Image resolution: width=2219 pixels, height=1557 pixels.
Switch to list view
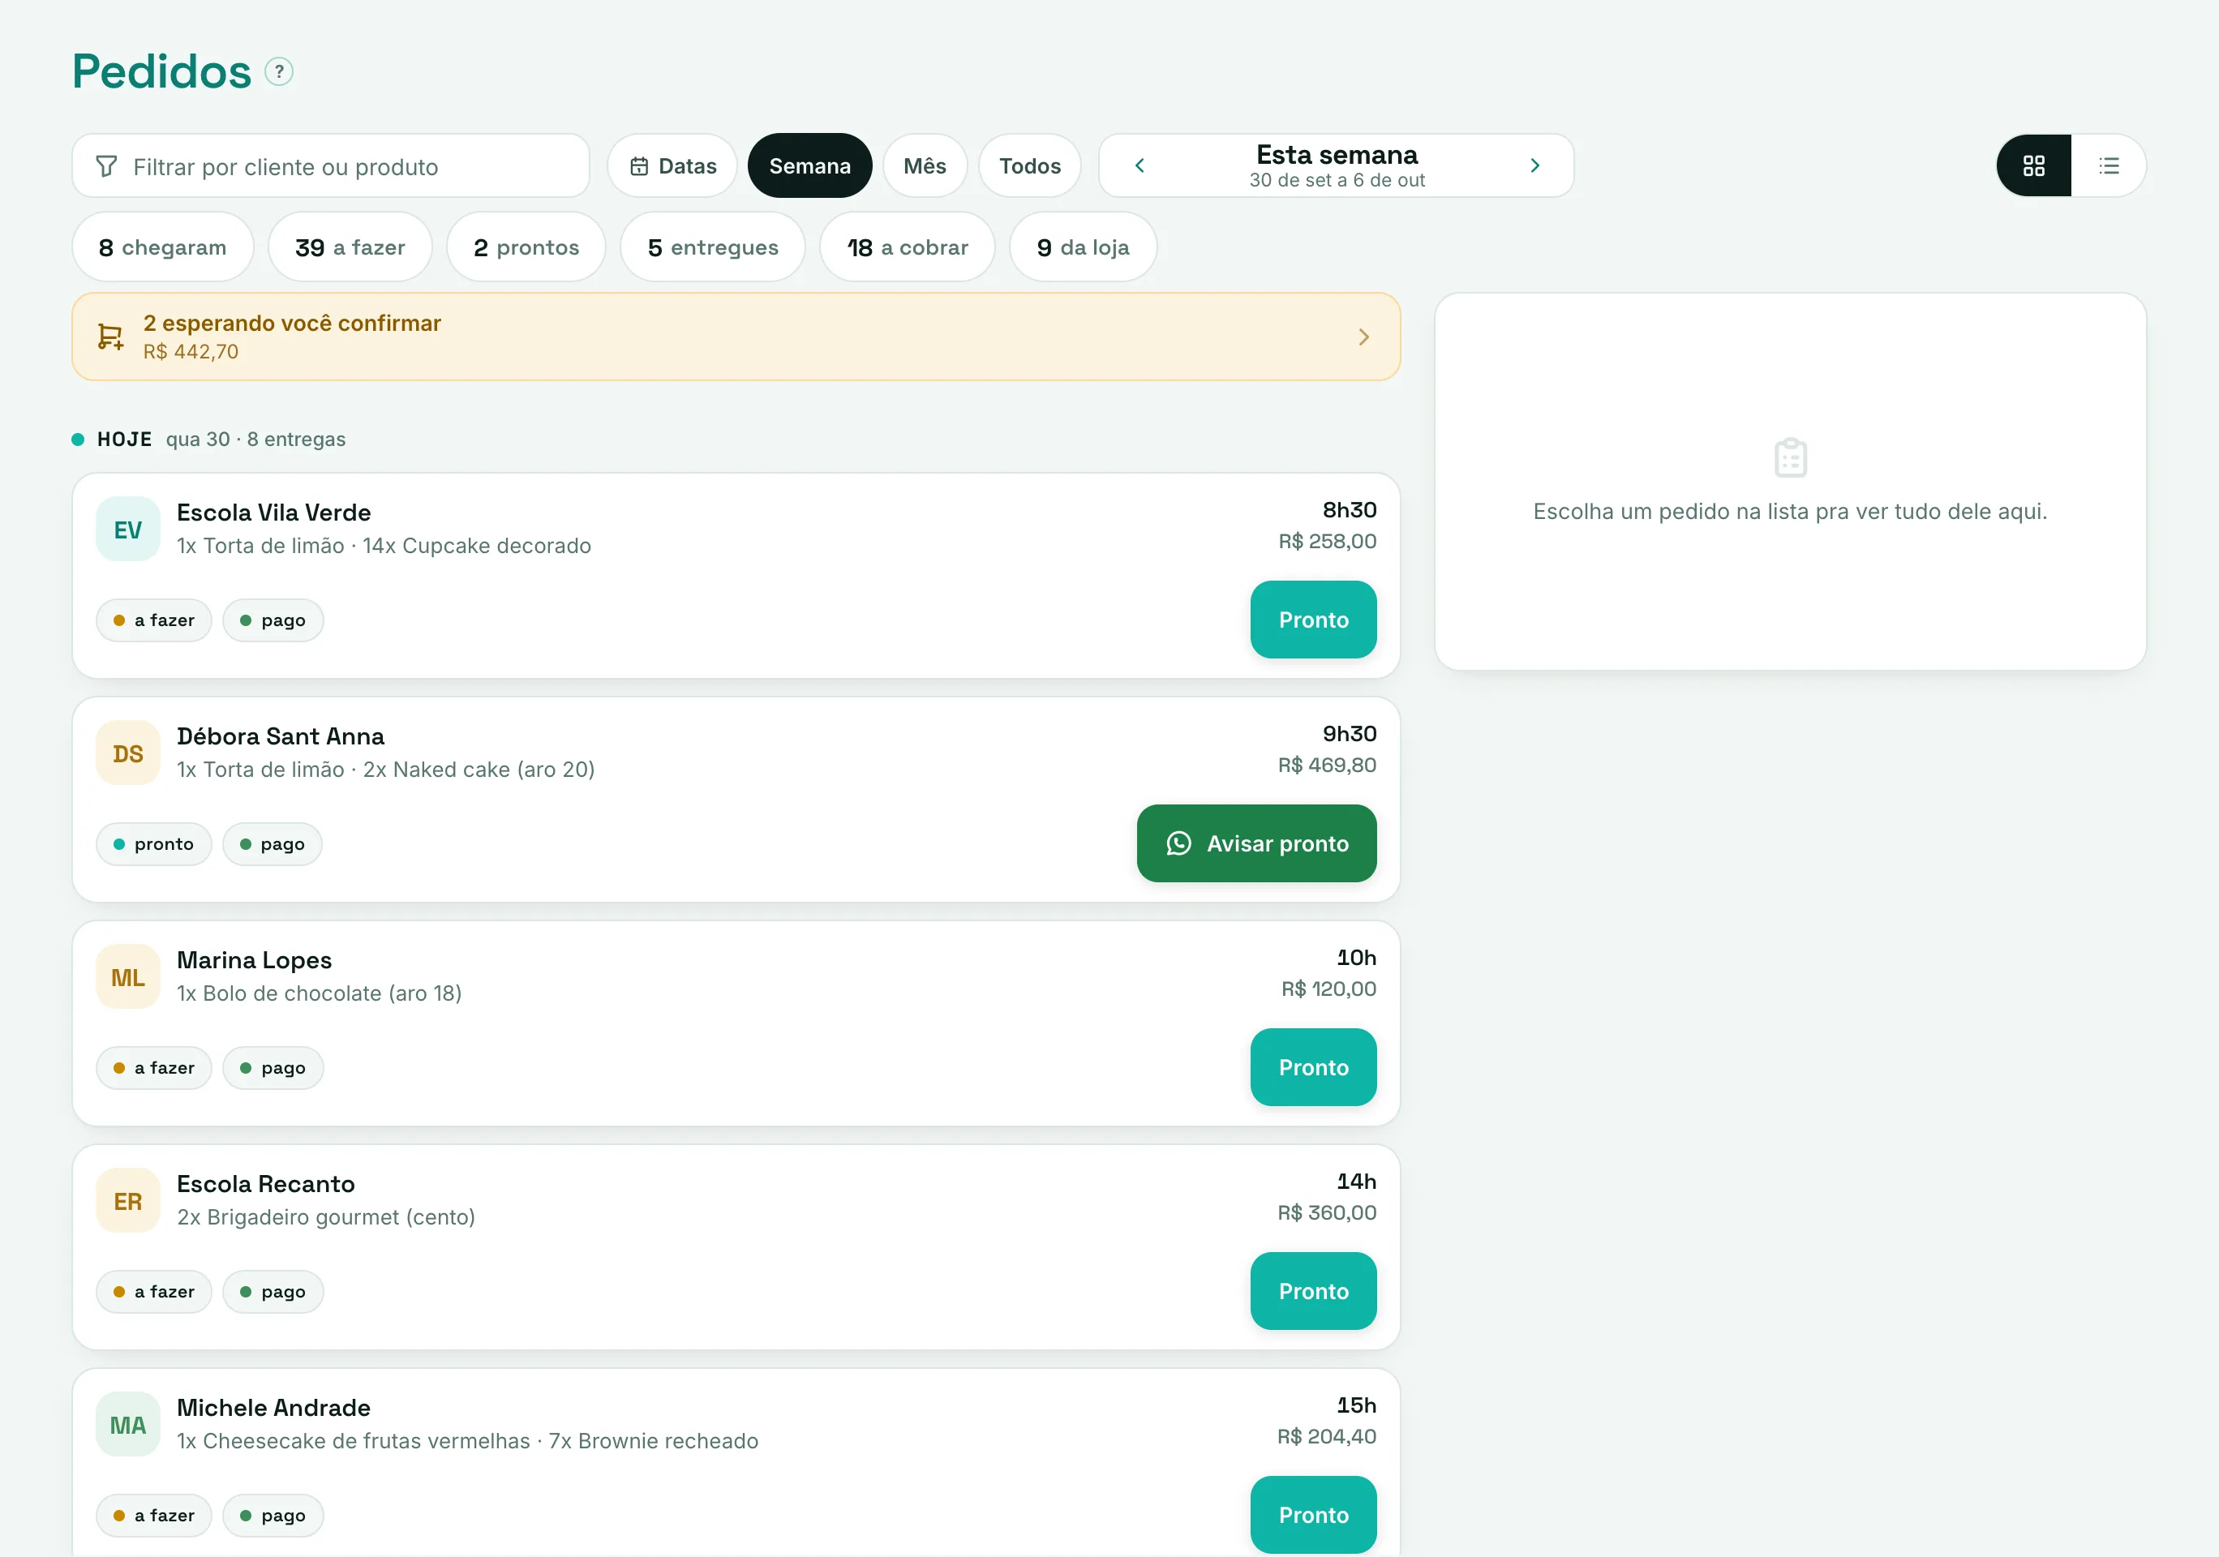(2109, 165)
